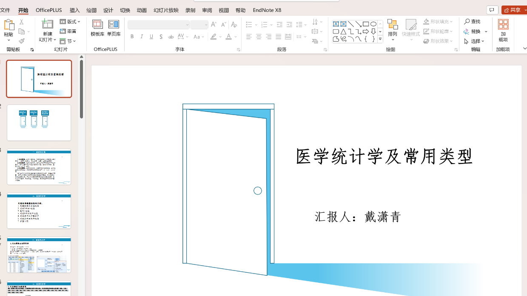This screenshot has height=296, width=527.
Task: Open the font dialog launcher
Action: click(239, 50)
